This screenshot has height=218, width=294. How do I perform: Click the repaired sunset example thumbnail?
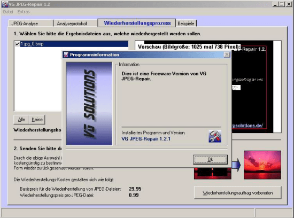click(x=262, y=165)
